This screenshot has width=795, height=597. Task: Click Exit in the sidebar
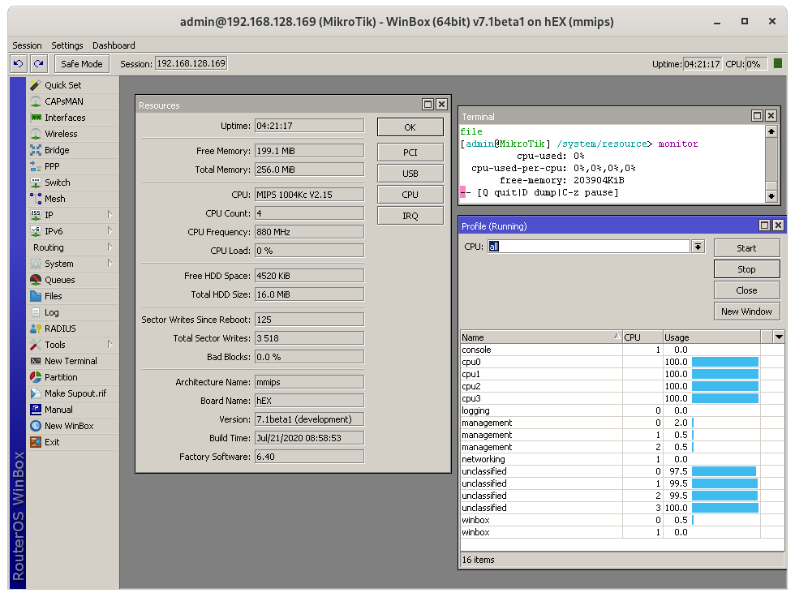point(73,442)
